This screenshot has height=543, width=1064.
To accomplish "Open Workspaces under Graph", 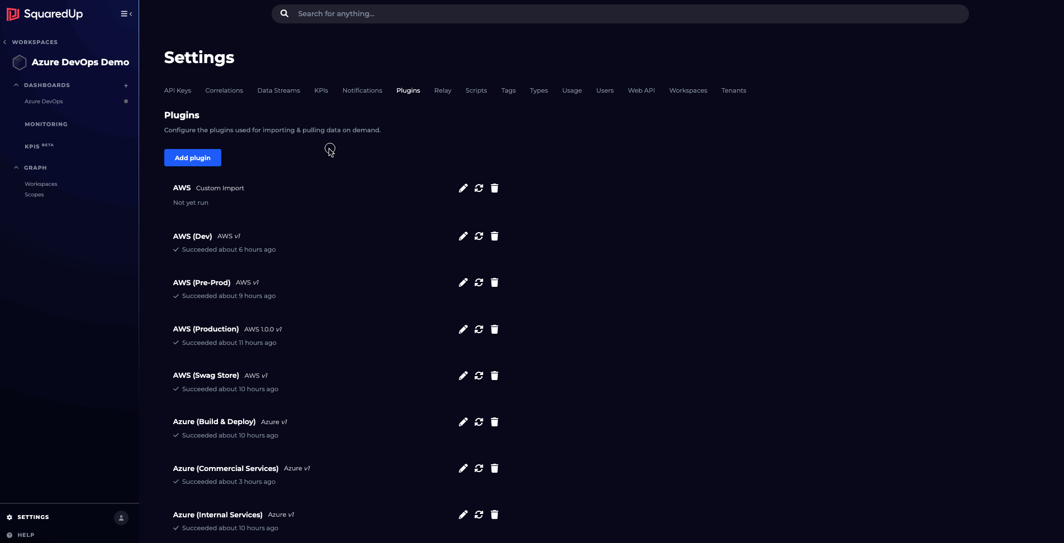I will point(41,184).
